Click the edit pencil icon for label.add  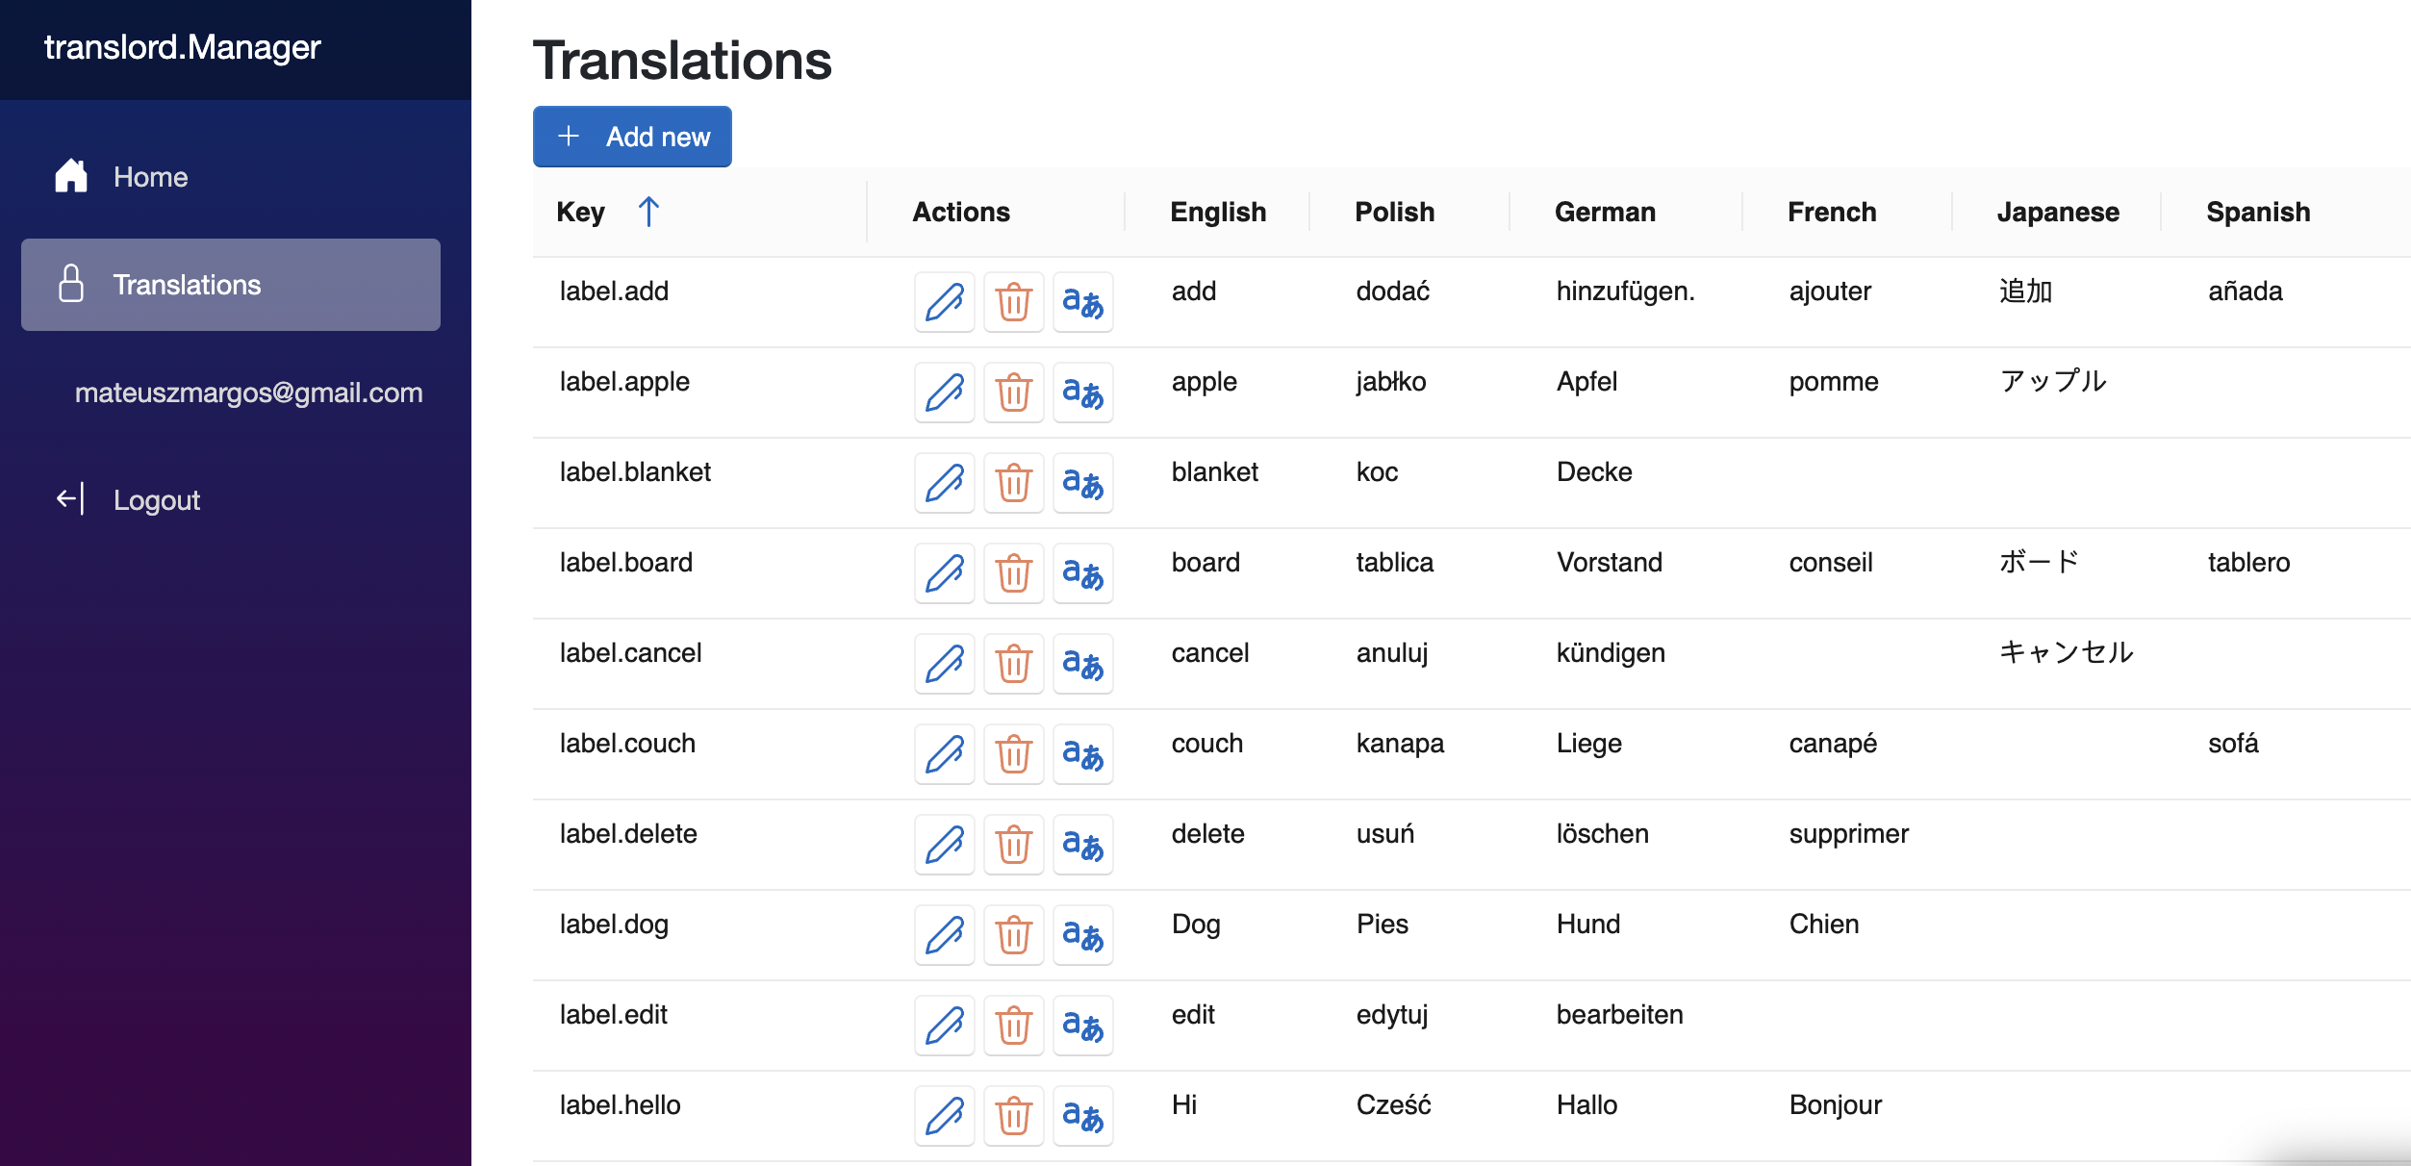[x=944, y=302]
